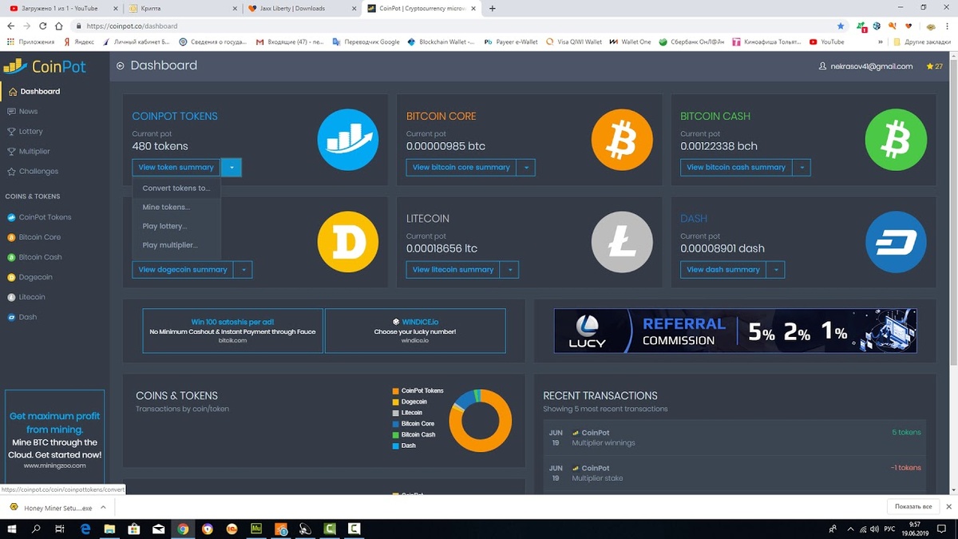This screenshot has width=958, height=539.
Task: Expand the dogecoin summary dropdown arrow
Action: tap(243, 270)
